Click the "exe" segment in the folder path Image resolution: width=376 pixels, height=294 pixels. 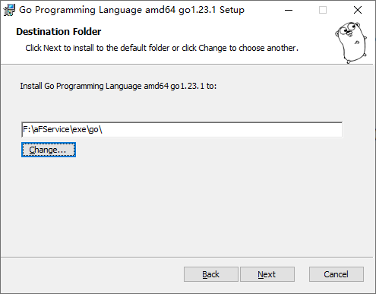tap(79, 130)
